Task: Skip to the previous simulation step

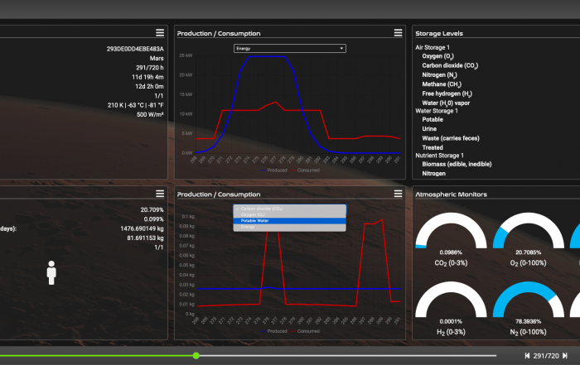Action: coord(527,356)
